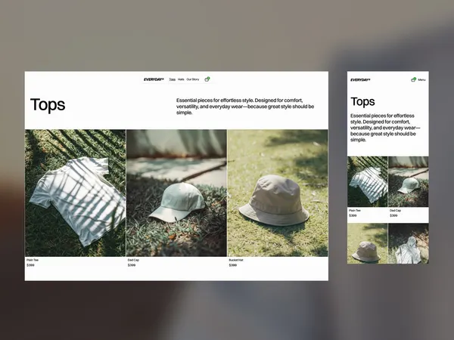The height and width of the screenshot is (340, 454).
Task: Click the EVERYDAY logo in desktop header
Action: click(154, 79)
